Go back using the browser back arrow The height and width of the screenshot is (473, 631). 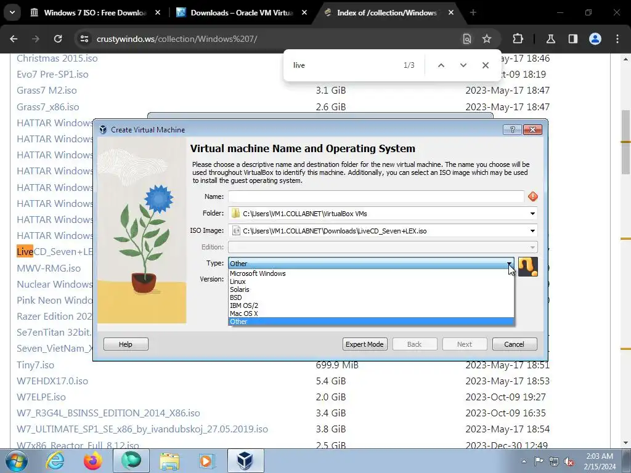[14, 39]
